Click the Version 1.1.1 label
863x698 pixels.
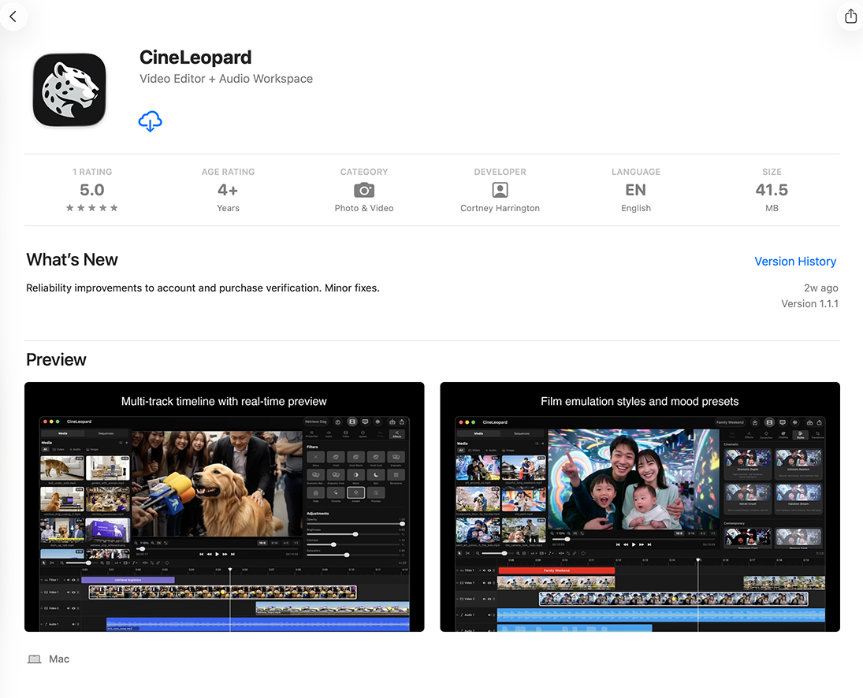[x=809, y=303]
